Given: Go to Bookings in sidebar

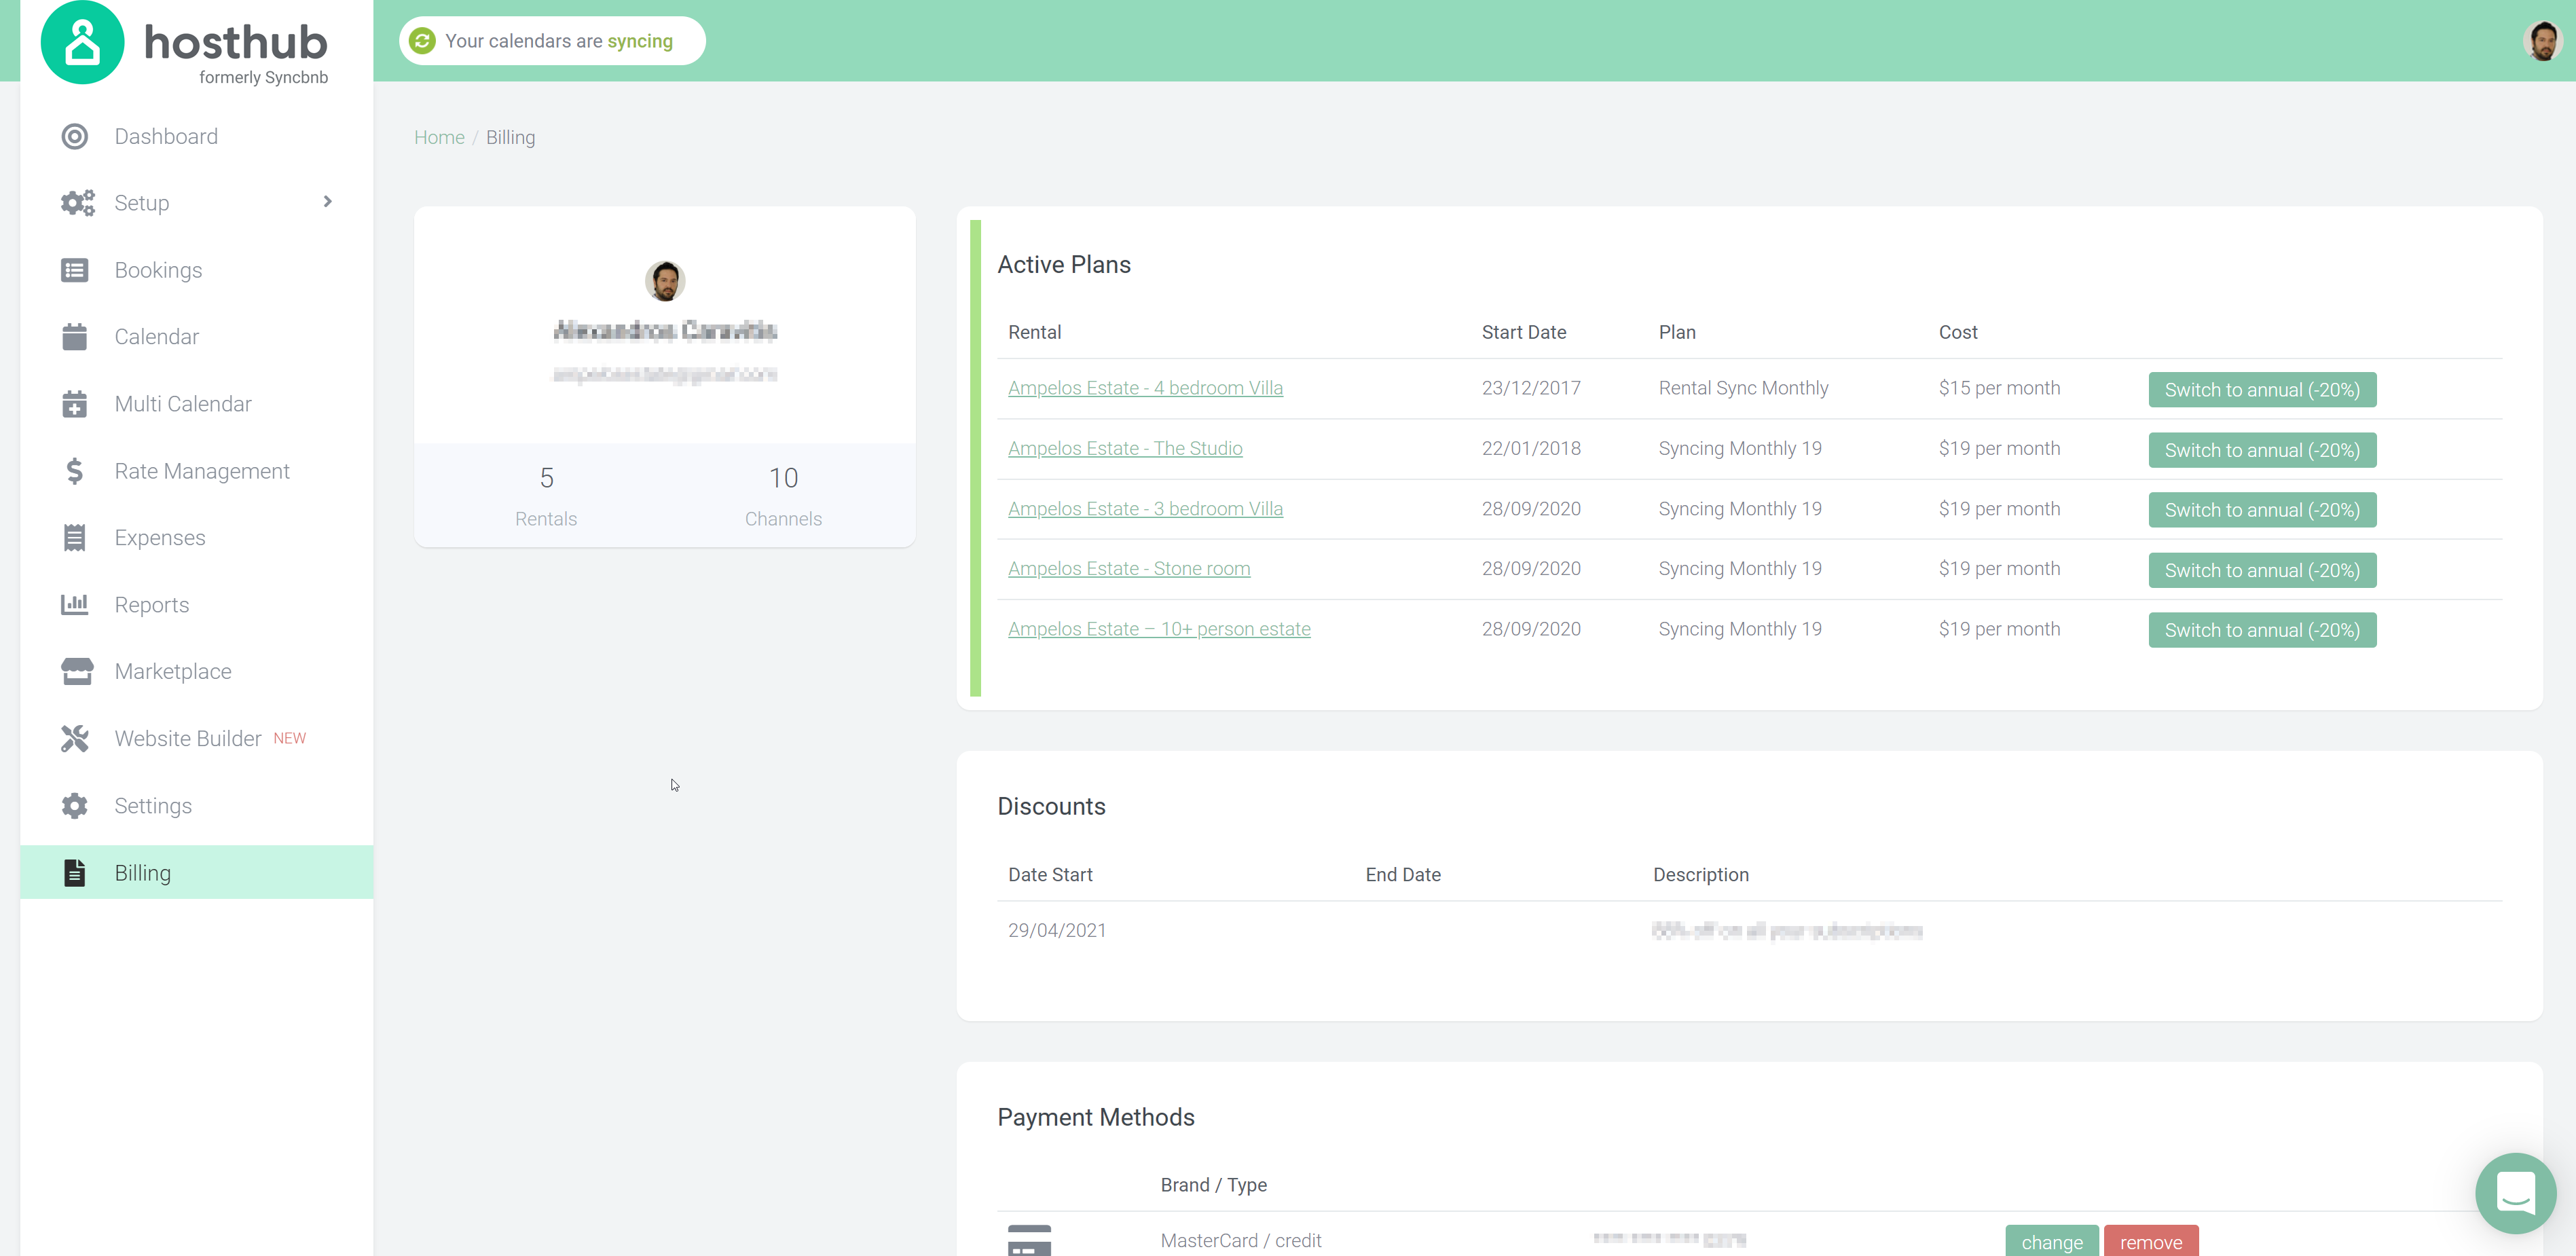Looking at the screenshot, I should pyautogui.click(x=158, y=270).
